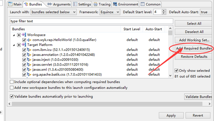Click the bundle list scroll down arrow
This screenshot has height=121, width=214.
(x=170, y=76)
